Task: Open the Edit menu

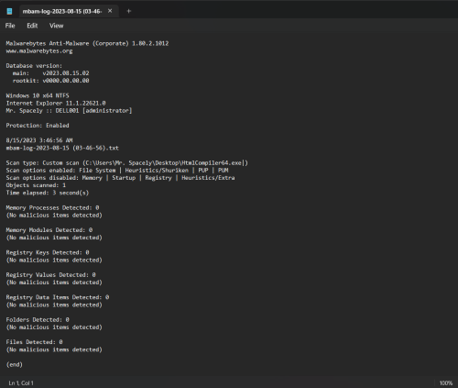Action: tap(32, 26)
